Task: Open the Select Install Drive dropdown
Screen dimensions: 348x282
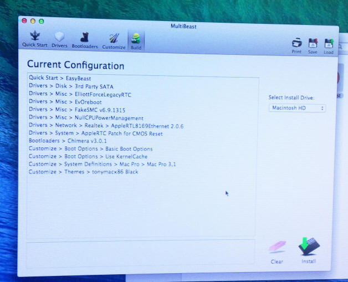Action: (298, 108)
